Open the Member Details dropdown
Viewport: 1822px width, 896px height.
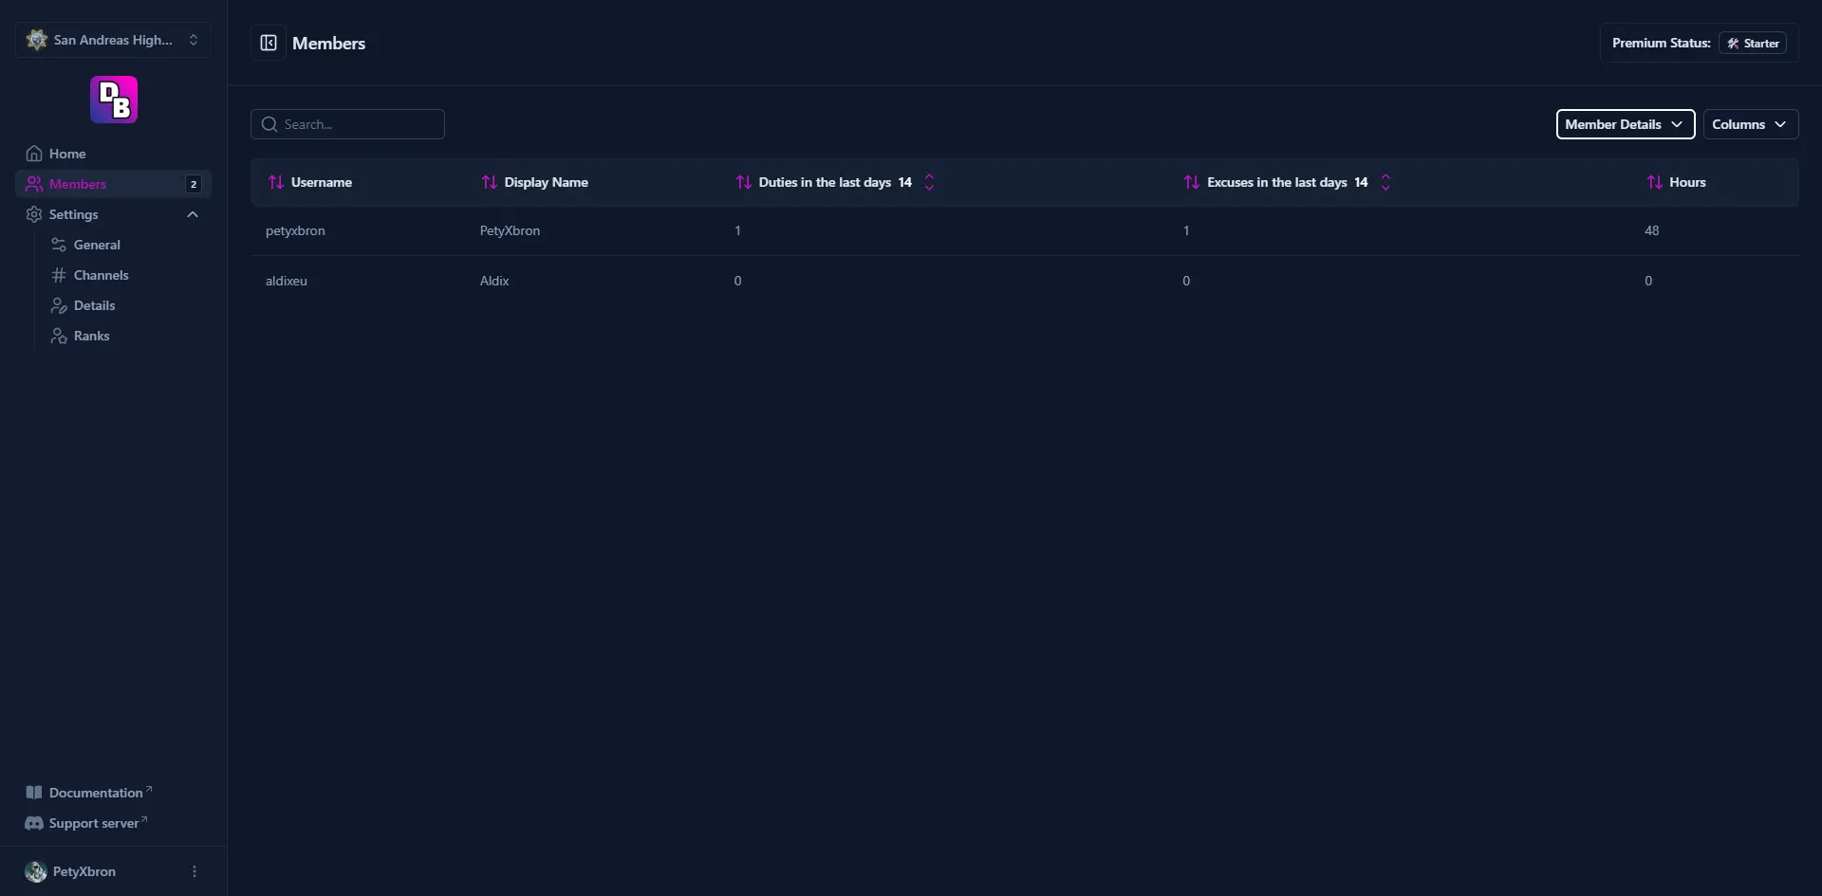point(1624,124)
